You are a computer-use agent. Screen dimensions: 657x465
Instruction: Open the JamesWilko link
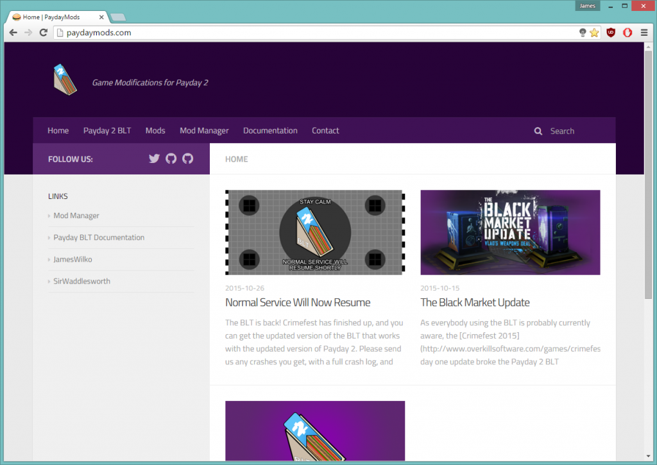73,259
